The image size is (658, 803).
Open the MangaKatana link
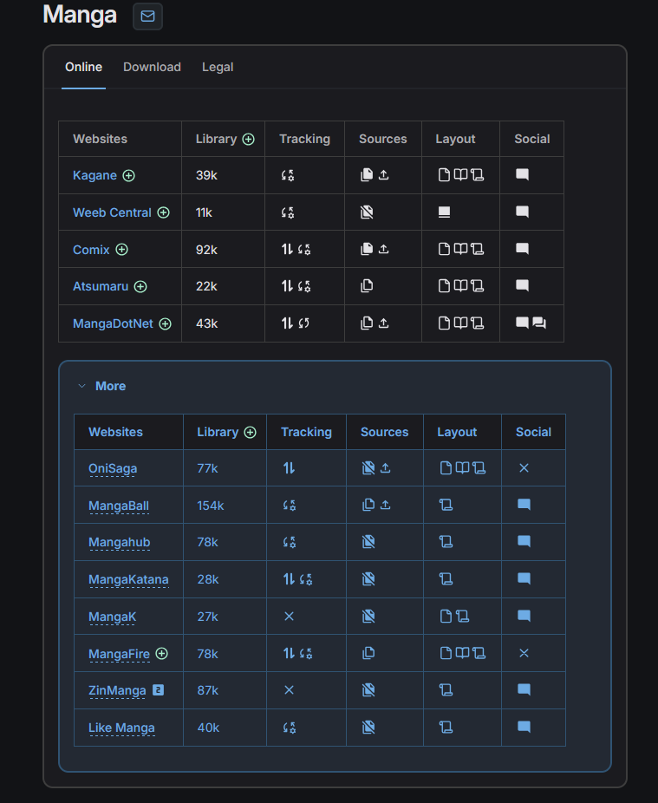point(128,580)
